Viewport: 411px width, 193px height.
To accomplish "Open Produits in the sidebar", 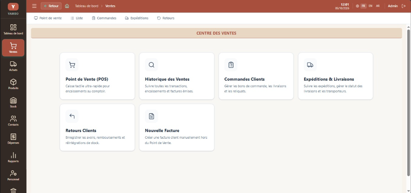I will (13, 84).
